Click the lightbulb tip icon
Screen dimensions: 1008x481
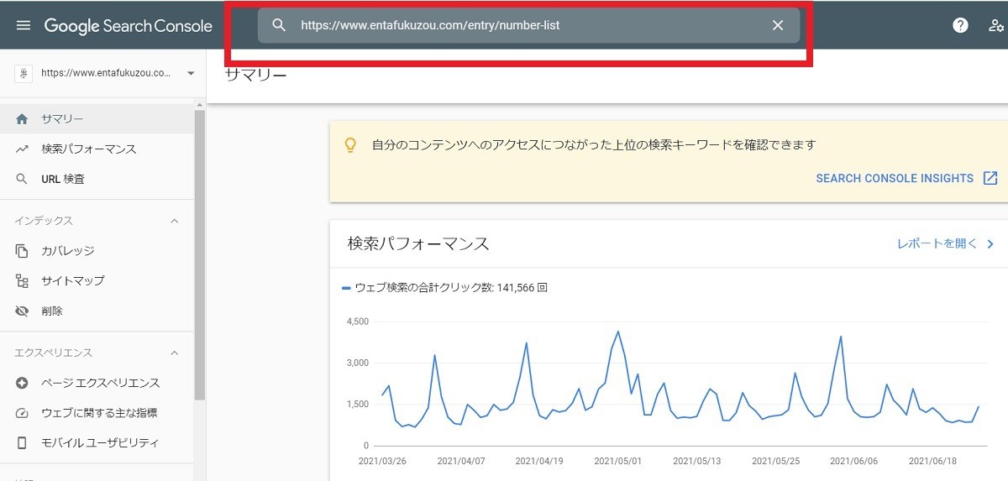[x=351, y=145]
